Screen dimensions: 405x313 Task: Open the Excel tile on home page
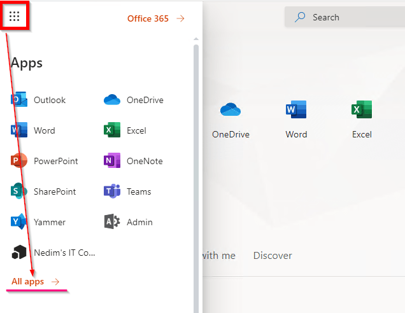click(x=362, y=118)
